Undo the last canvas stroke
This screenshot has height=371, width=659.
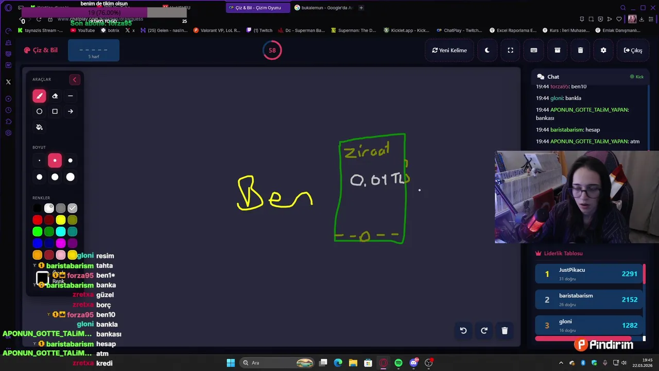pos(463,331)
